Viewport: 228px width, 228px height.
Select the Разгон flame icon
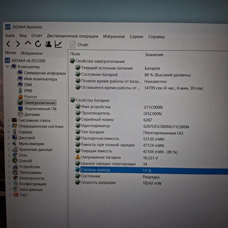tap(21, 96)
